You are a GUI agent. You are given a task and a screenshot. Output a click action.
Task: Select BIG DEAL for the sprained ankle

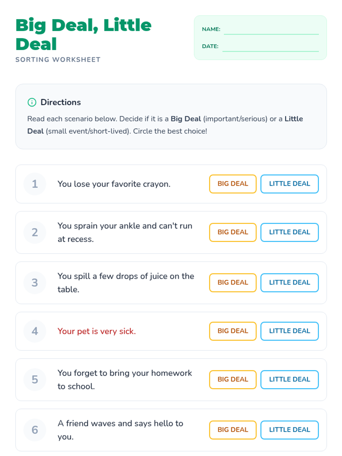pyautogui.click(x=233, y=232)
